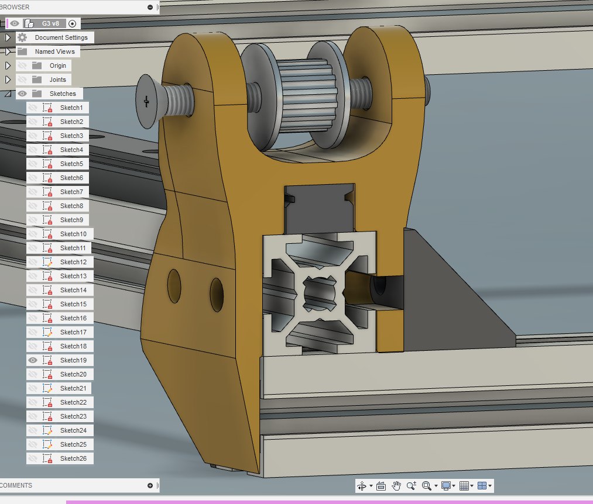Show Sketch1 using its eye icon
The height and width of the screenshot is (504, 593).
[33, 108]
